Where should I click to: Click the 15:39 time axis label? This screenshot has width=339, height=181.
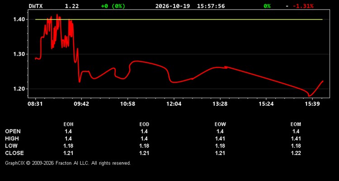[x=312, y=104]
